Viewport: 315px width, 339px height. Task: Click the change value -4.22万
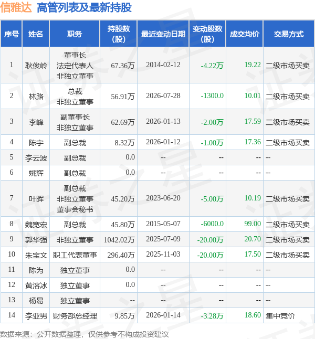point(212,66)
